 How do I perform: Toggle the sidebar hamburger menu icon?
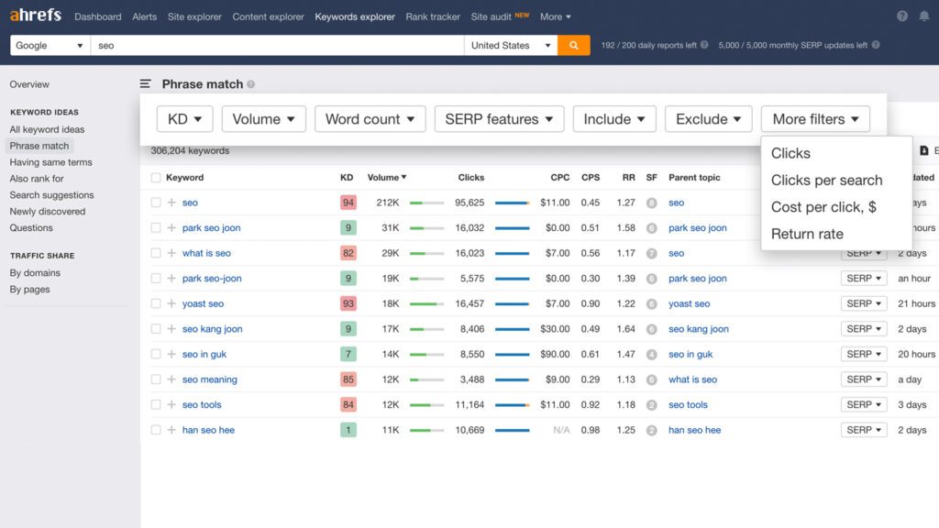pos(145,83)
